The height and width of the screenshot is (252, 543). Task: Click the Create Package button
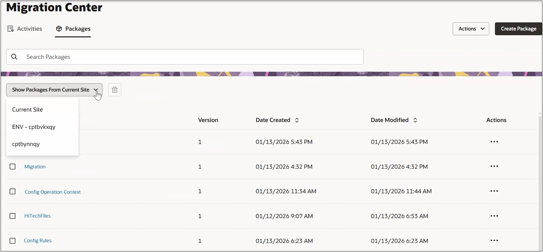coord(518,29)
